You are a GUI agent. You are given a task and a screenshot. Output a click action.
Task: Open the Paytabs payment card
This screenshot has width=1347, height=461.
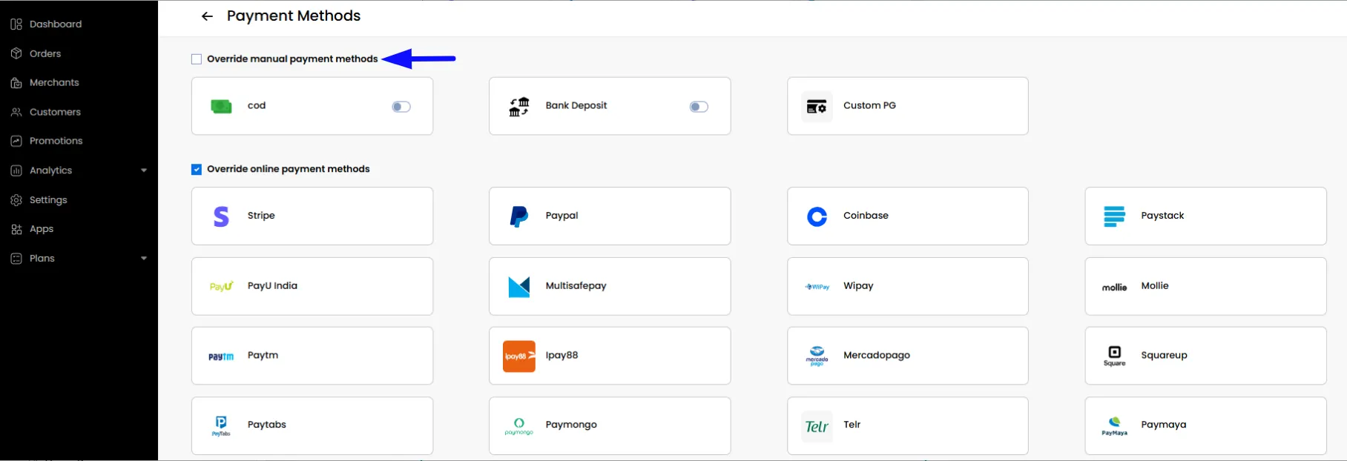(x=312, y=426)
